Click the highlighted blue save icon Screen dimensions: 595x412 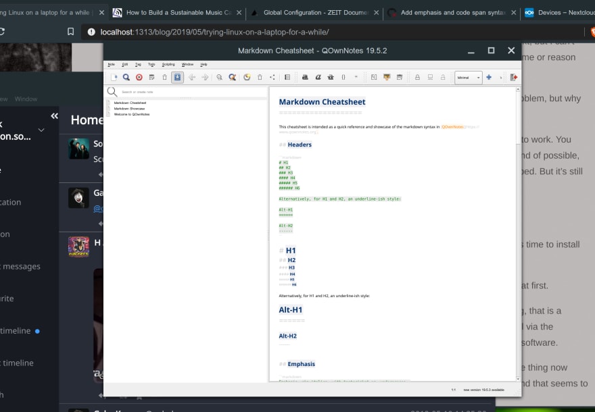click(x=177, y=77)
